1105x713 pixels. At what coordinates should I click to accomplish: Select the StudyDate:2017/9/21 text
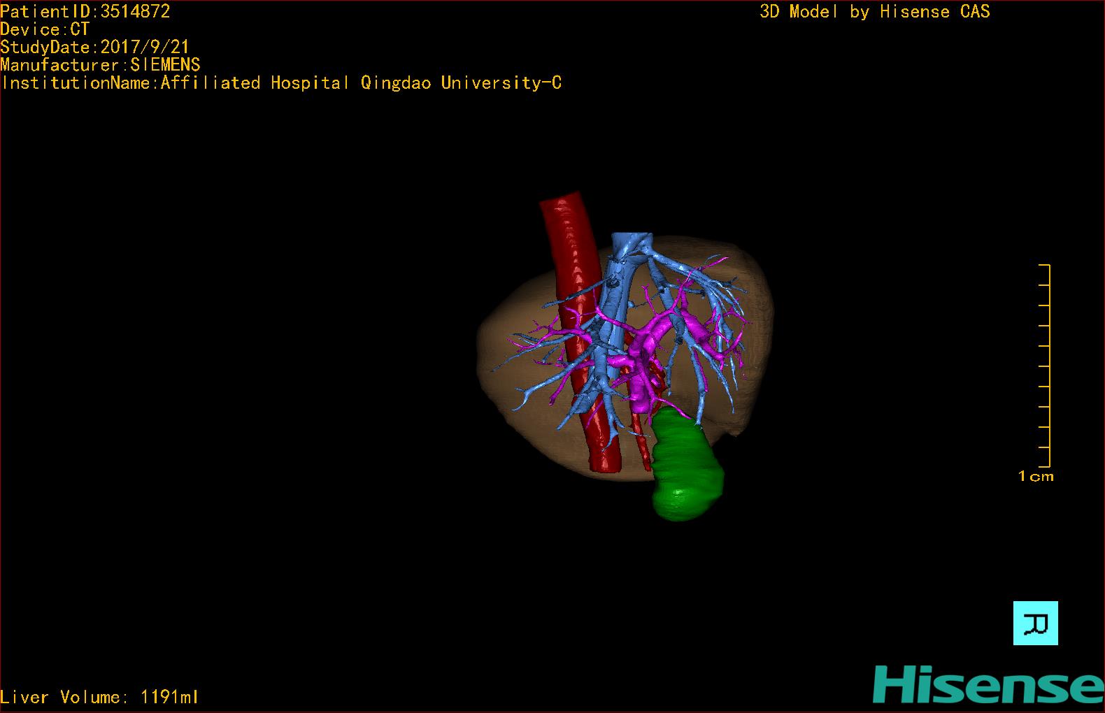click(x=94, y=47)
